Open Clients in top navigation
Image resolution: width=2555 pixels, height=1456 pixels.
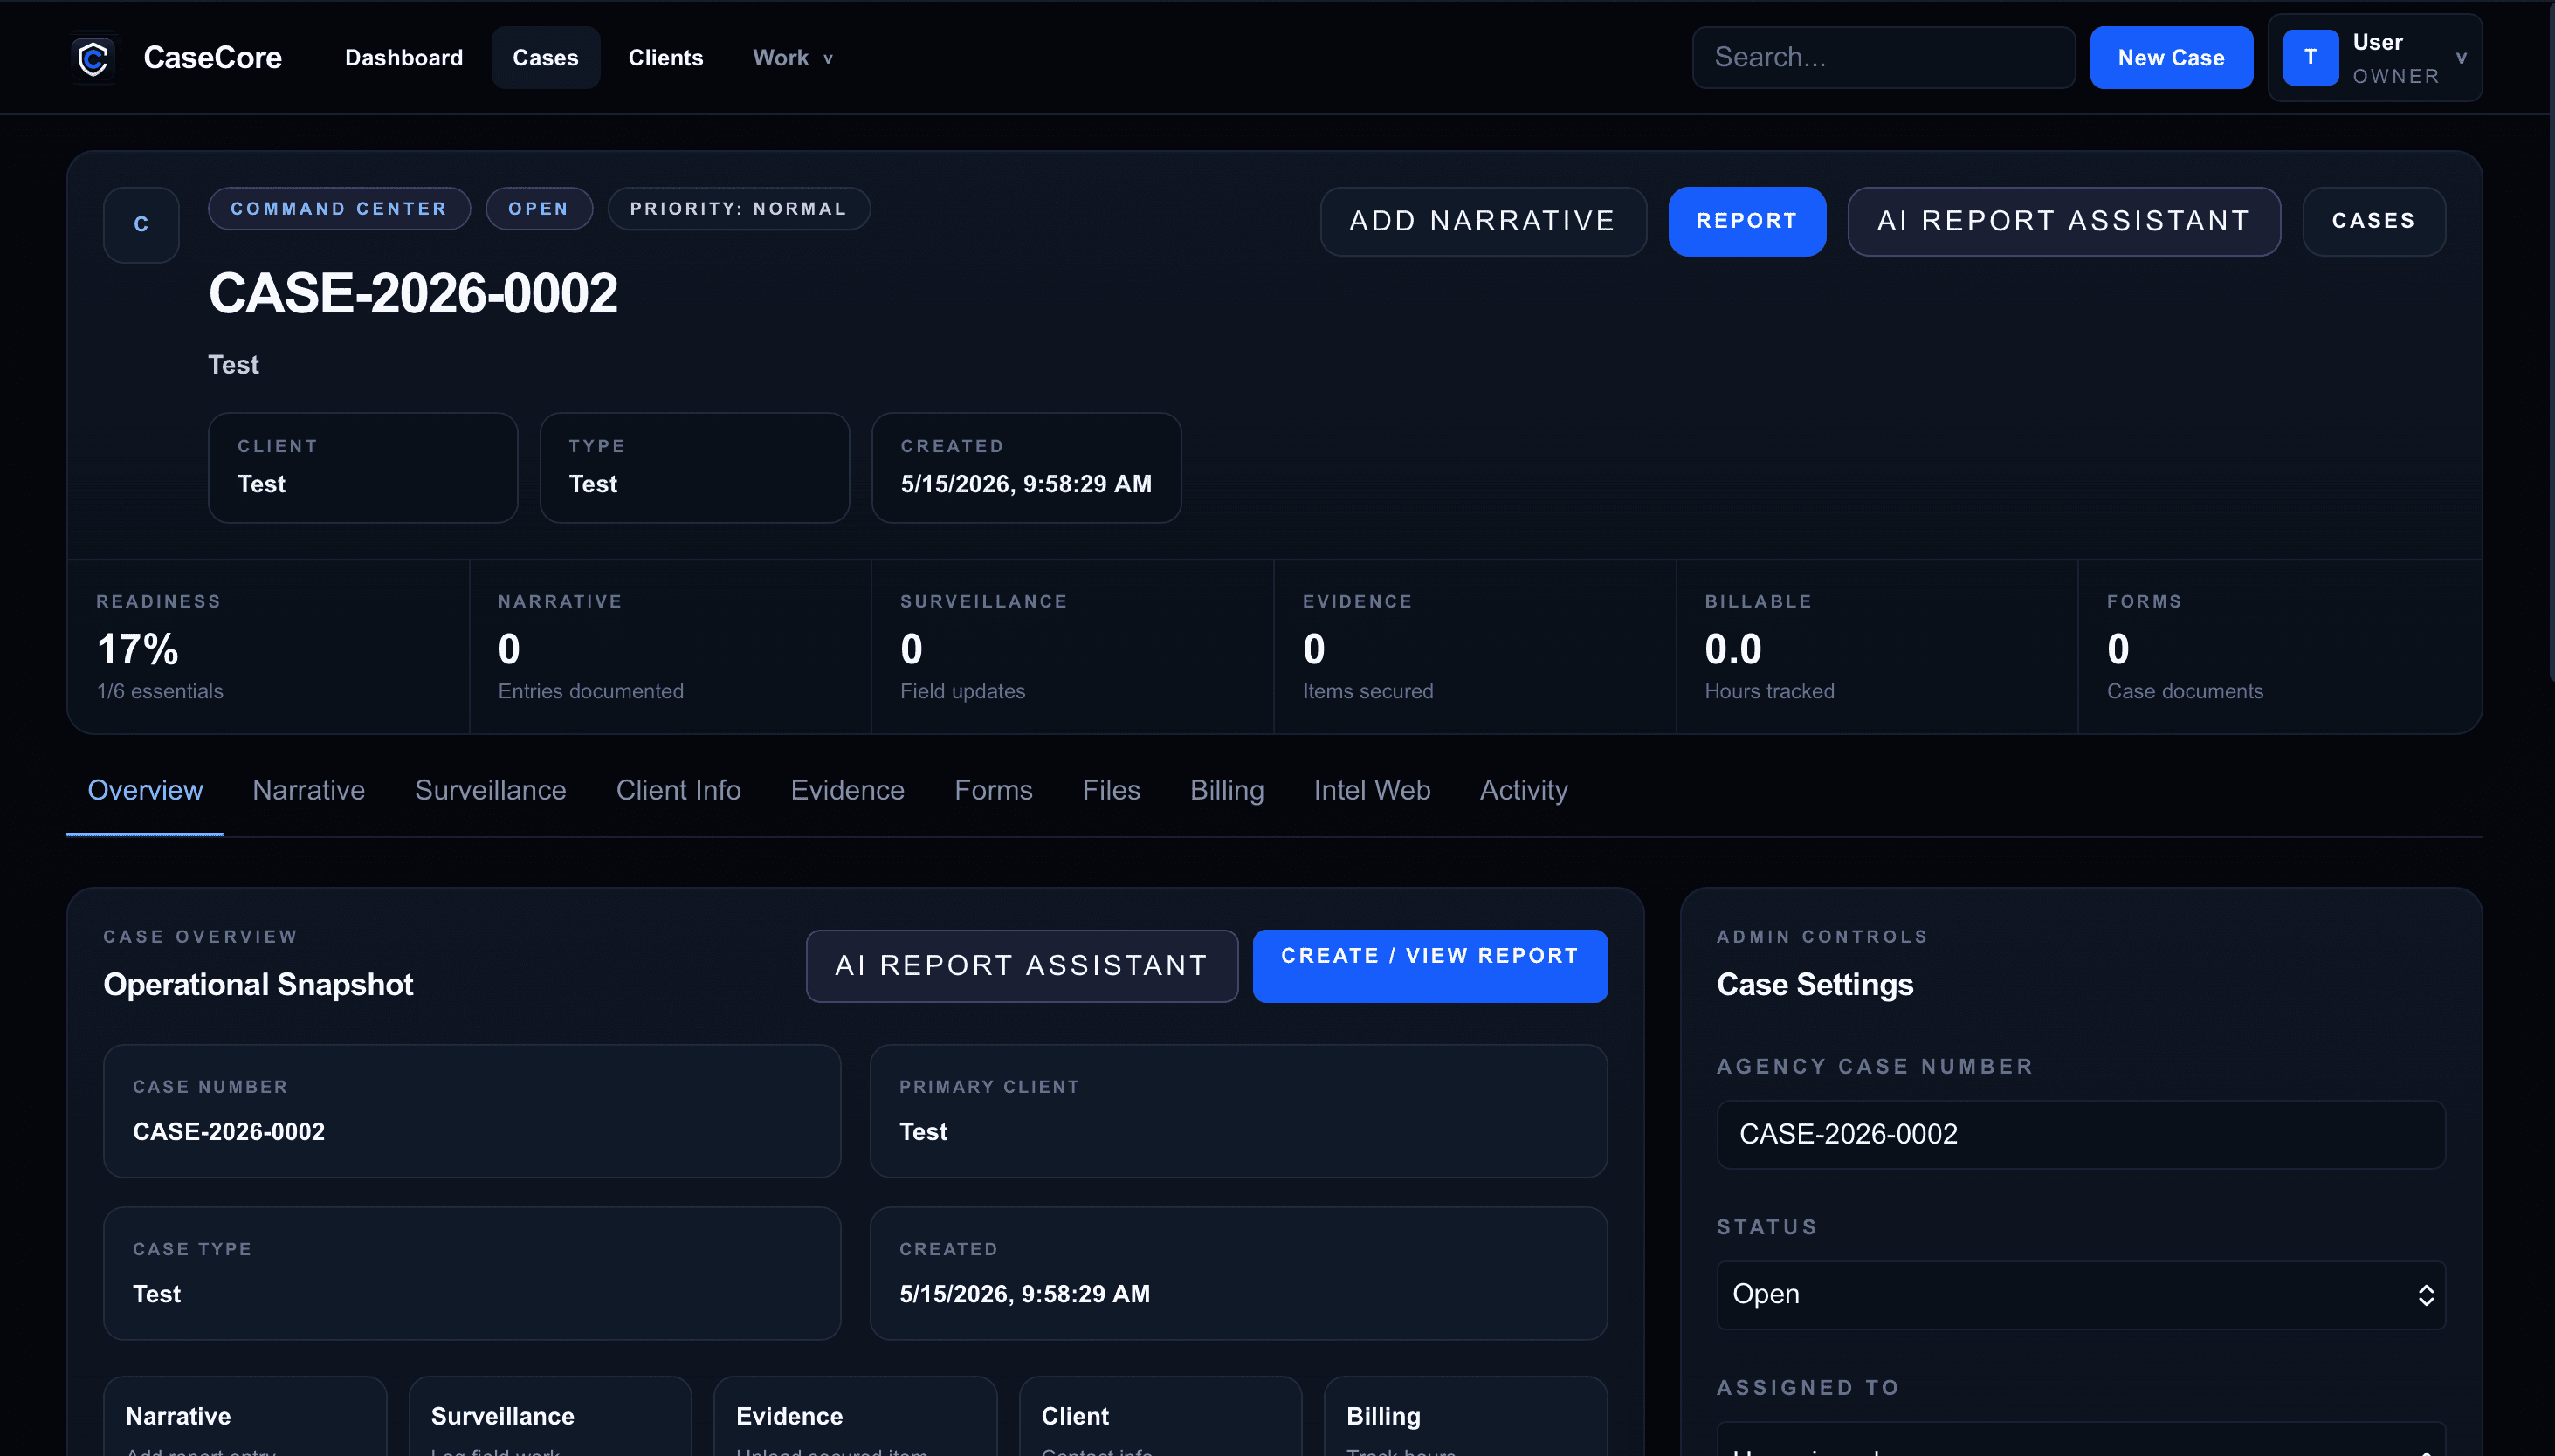665,58
